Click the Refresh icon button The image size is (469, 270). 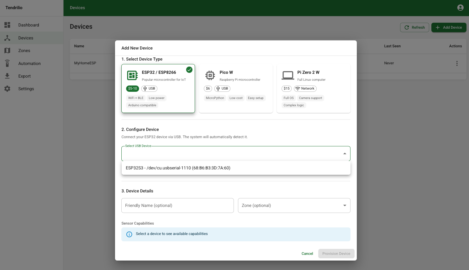coord(407,27)
